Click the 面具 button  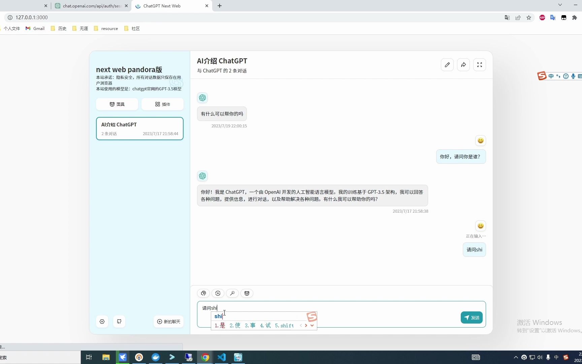tap(117, 104)
